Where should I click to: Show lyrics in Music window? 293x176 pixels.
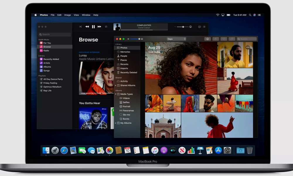point(199,27)
